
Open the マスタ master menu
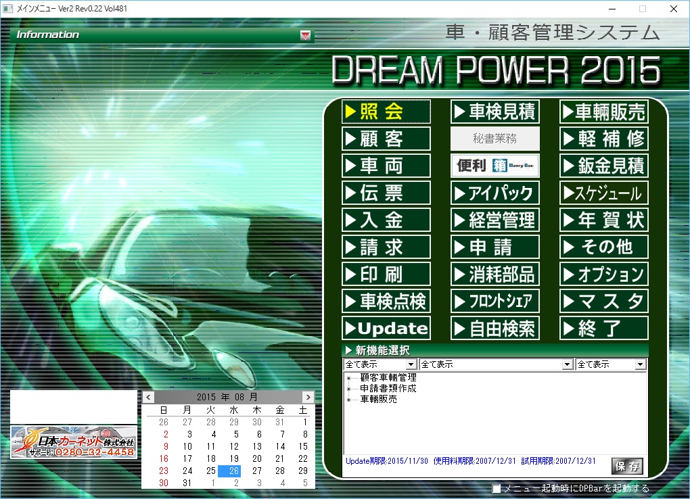603,302
